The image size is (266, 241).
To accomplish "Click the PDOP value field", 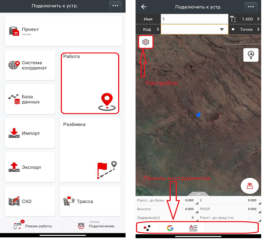I will coord(230,209).
